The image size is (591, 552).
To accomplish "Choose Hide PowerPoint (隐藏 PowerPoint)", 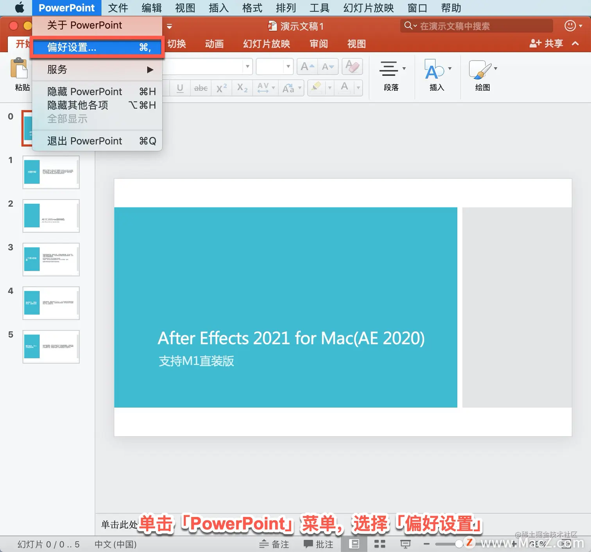I will (x=97, y=92).
